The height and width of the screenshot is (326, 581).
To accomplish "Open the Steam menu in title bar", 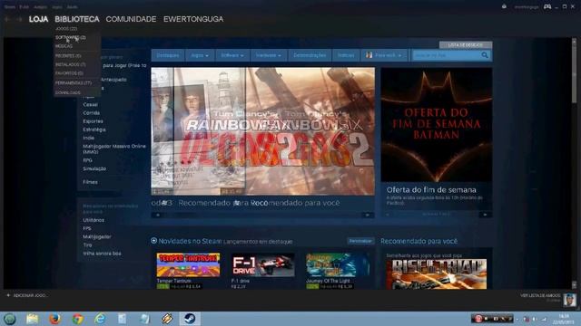I will tap(10, 7).
